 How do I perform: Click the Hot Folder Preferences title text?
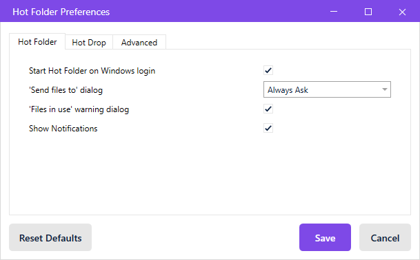click(x=61, y=12)
